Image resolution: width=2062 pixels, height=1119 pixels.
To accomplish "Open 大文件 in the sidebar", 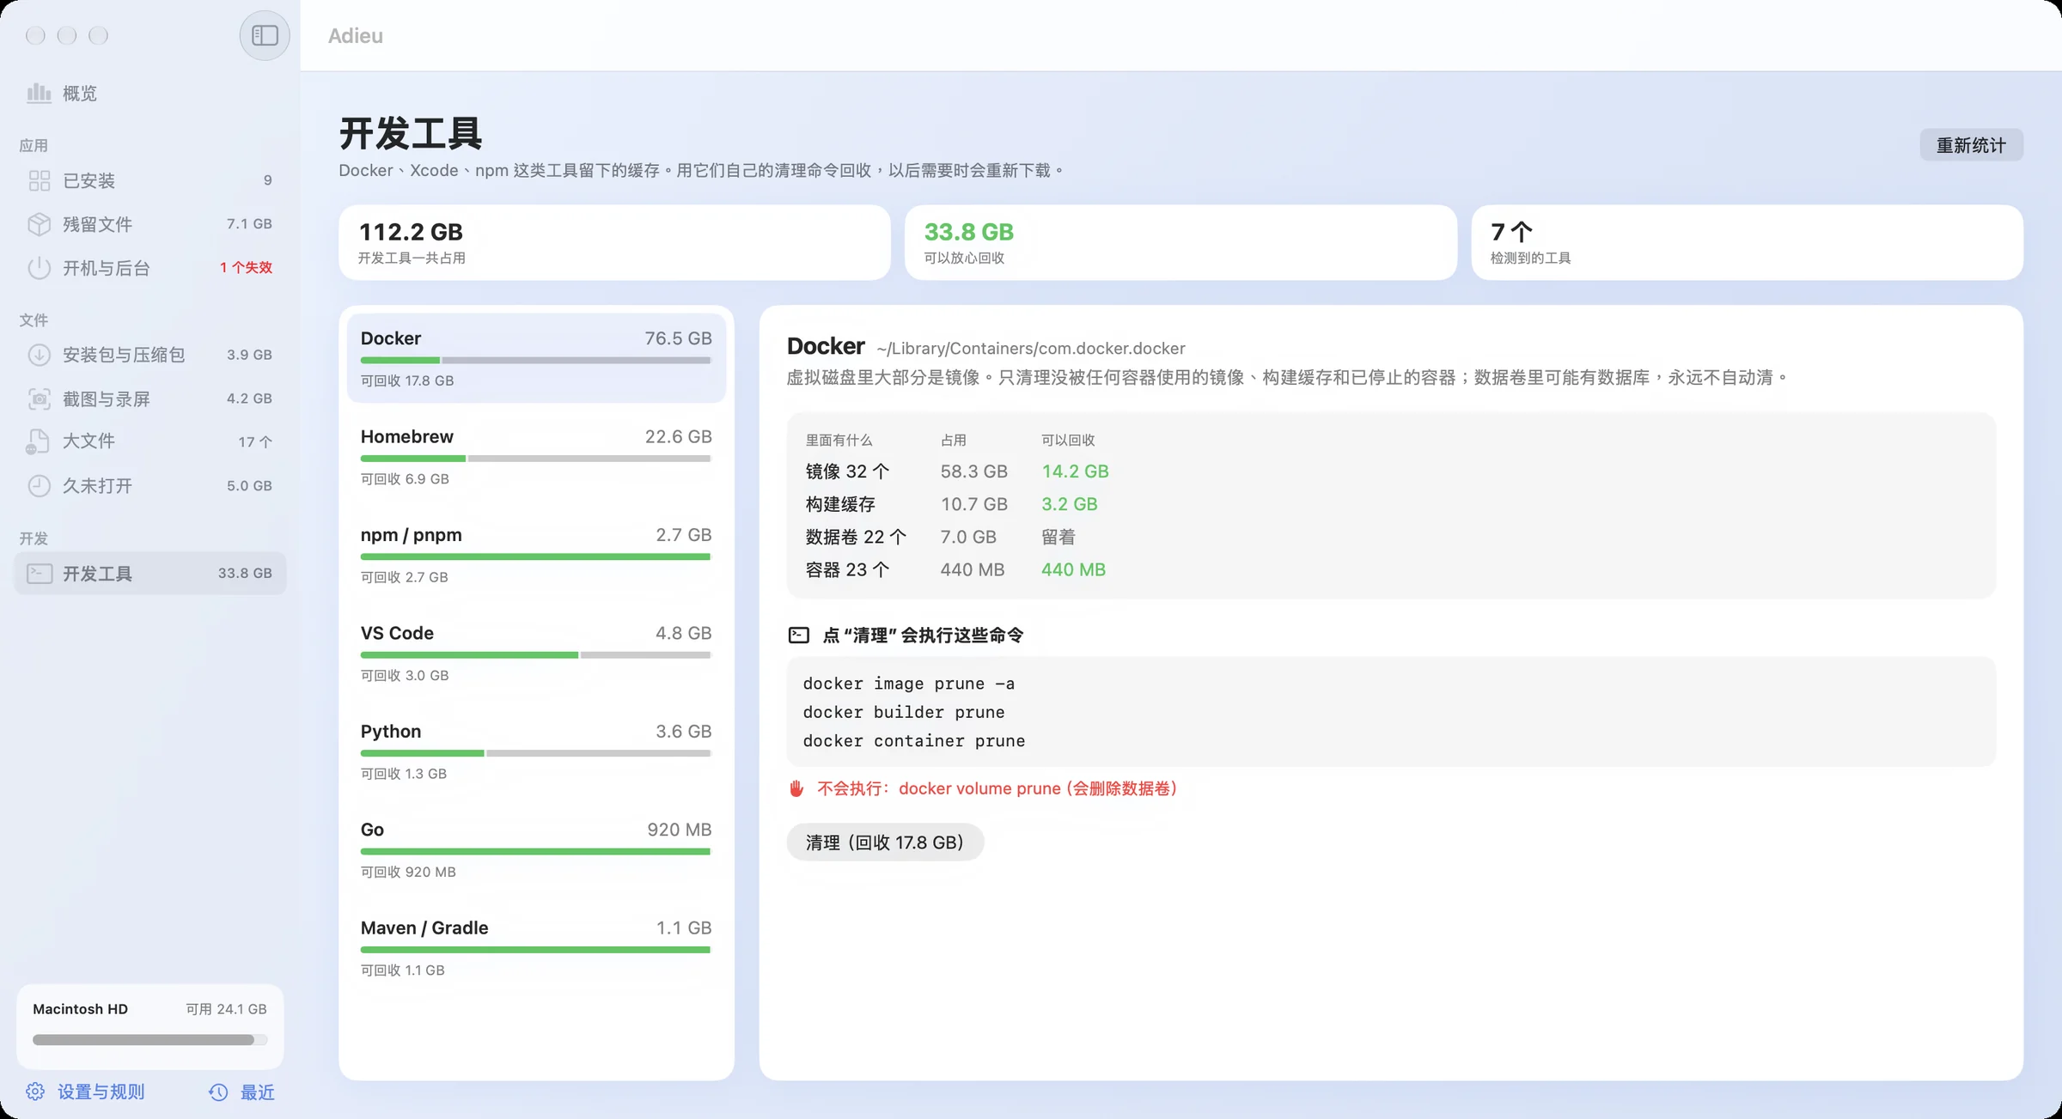I will (x=150, y=441).
